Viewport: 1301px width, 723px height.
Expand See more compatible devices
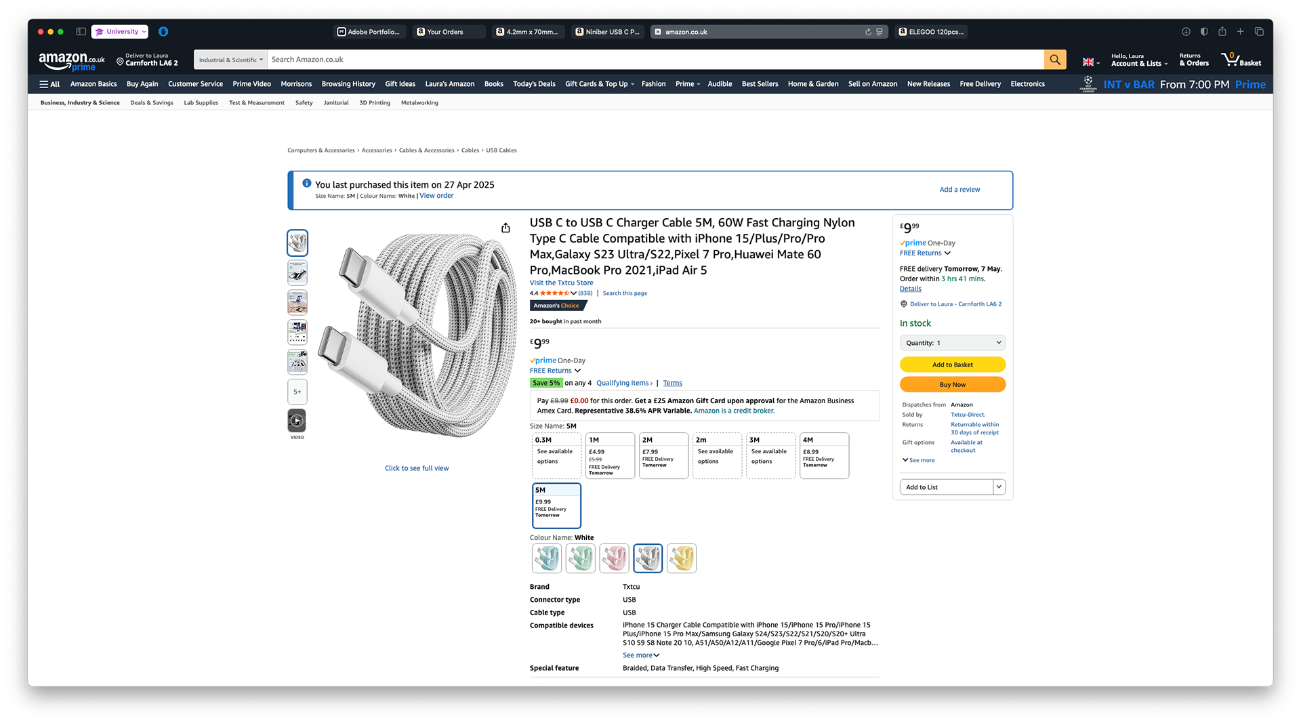pyautogui.click(x=641, y=655)
